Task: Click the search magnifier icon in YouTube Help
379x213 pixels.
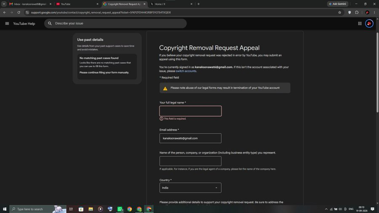Action: coord(50,24)
